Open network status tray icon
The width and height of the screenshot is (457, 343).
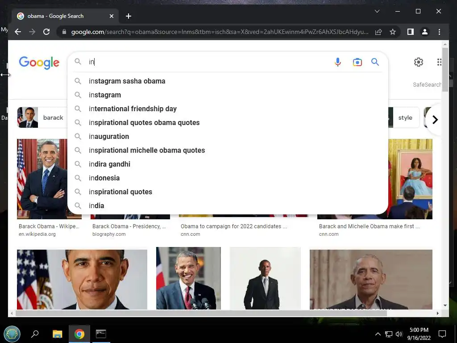(x=389, y=334)
